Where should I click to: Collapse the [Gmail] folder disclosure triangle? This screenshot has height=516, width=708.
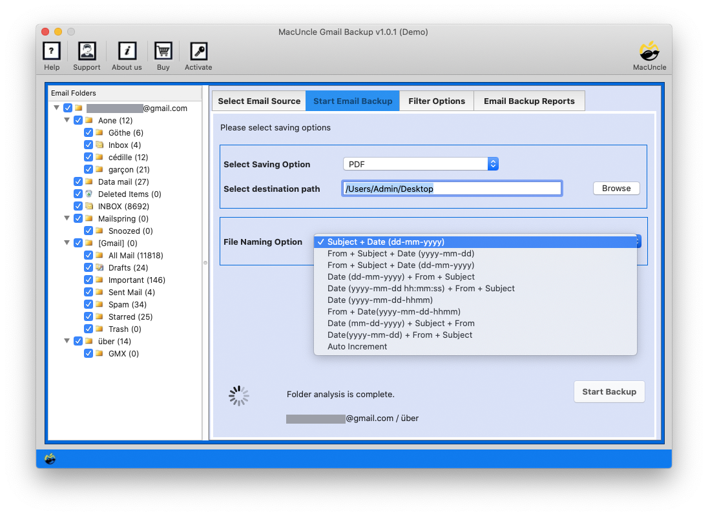tap(67, 243)
